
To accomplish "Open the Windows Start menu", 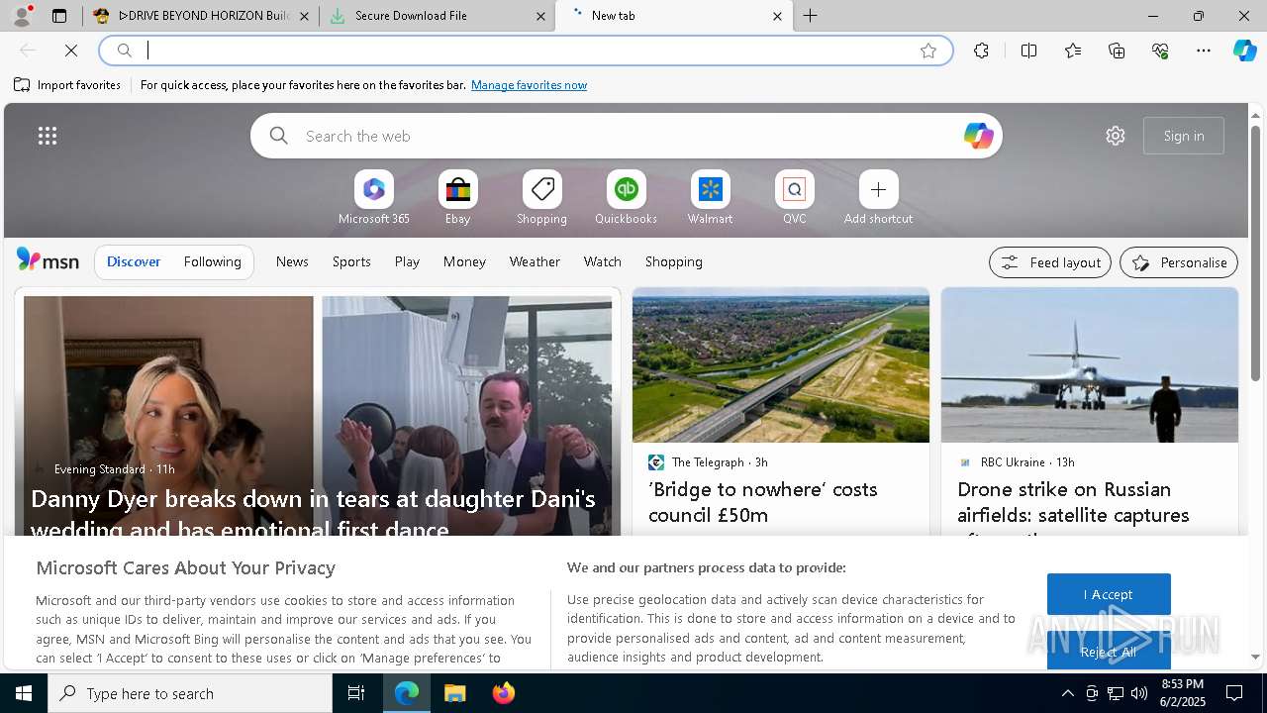I will click(24, 693).
